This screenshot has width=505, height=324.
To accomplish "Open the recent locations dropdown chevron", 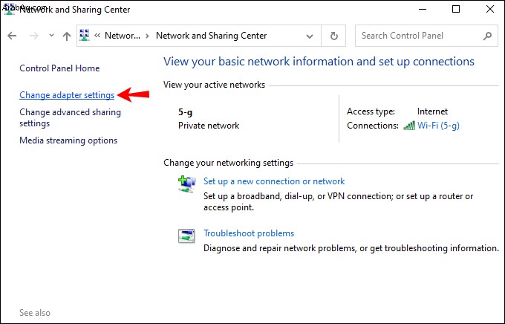I will pyautogui.click(x=51, y=36).
